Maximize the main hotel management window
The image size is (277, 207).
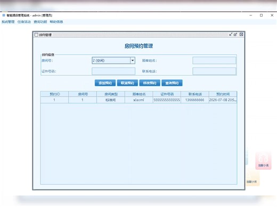click(x=261, y=15)
